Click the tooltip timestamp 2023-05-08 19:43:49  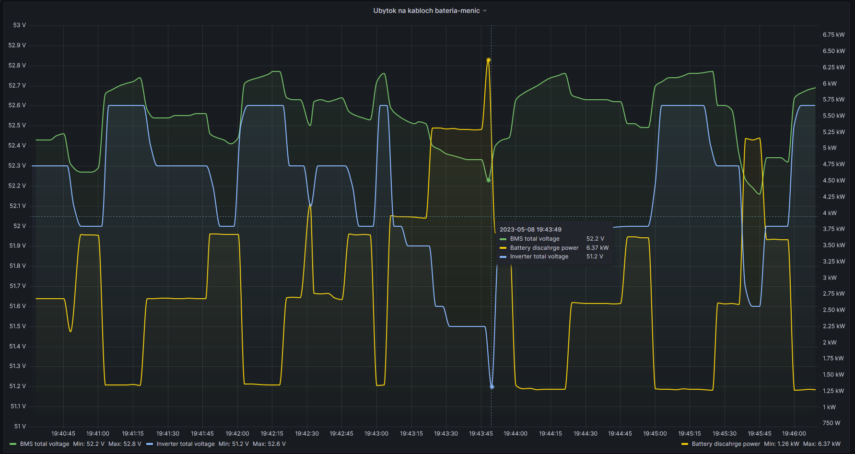tap(530, 230)
